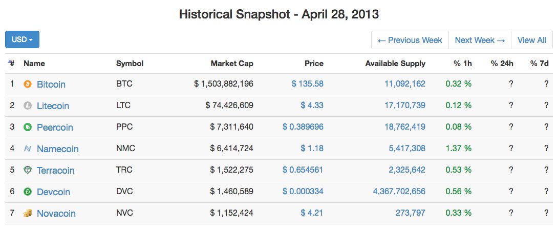Open the Novacoin link

tap(56, 213)
